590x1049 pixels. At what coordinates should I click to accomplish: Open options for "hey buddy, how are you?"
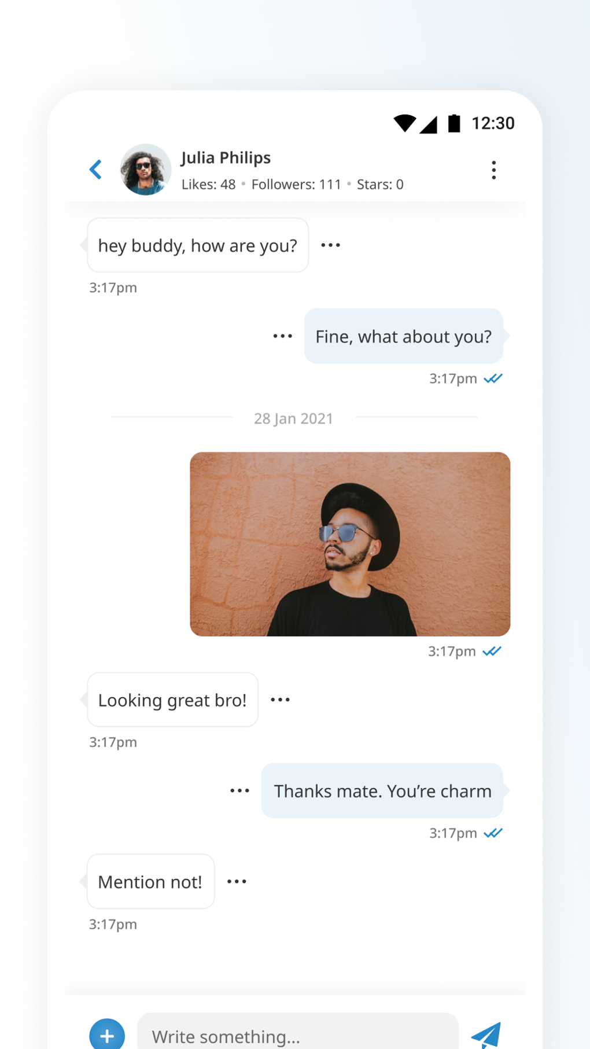pyautogui.click(x=330, y=245)
